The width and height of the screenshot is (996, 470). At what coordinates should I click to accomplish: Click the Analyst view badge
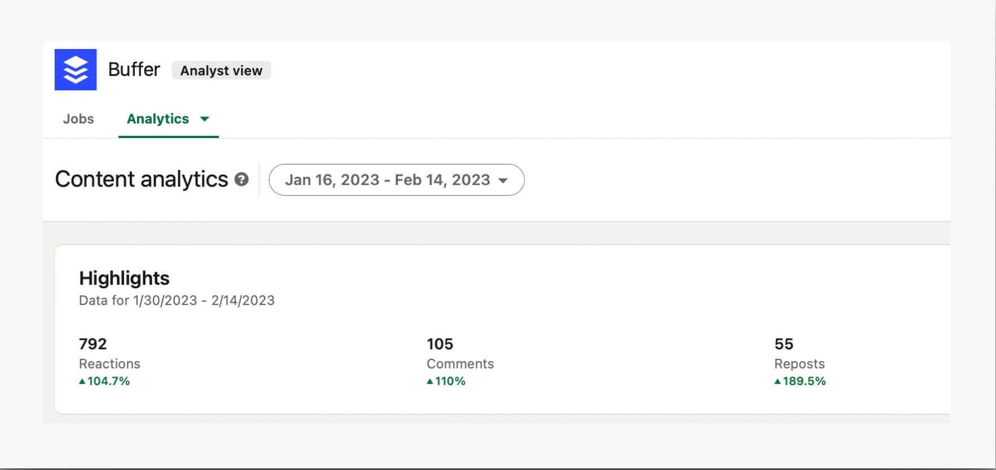[222, 70]
